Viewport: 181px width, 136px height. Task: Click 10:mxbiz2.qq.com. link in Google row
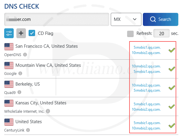click(146, 67)
